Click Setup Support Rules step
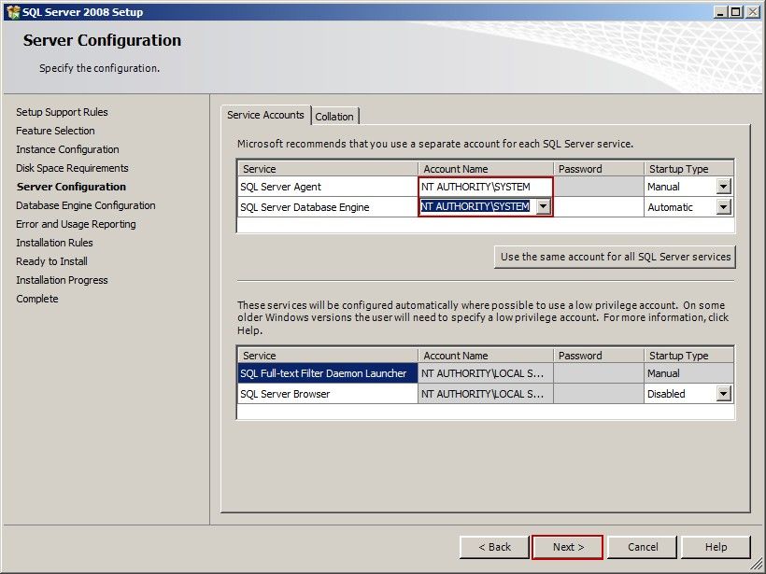766x574 pixels. click(62, 112)
